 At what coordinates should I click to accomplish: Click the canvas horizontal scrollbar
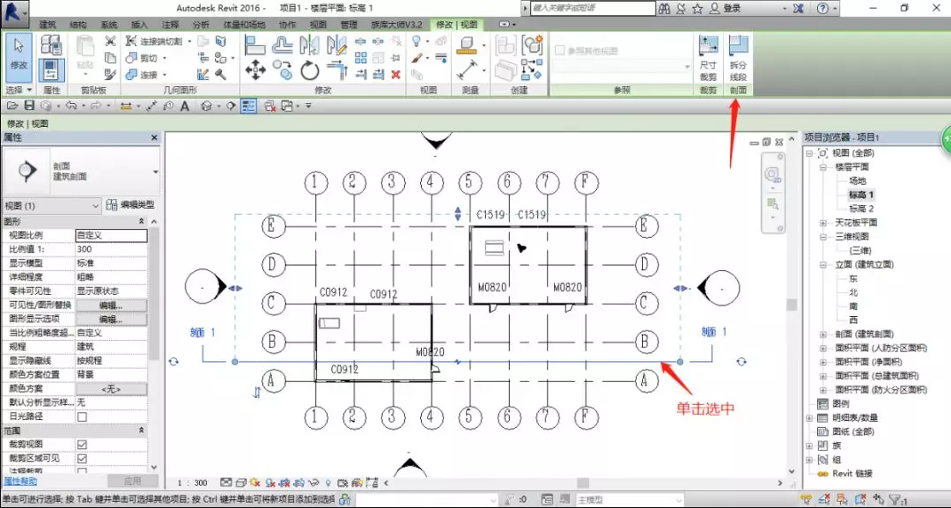(583, 483)
